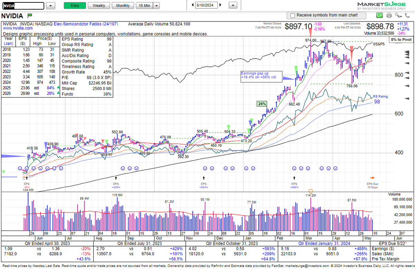Click the green up arrow beside 2026 26% estimate

point(57,93)
